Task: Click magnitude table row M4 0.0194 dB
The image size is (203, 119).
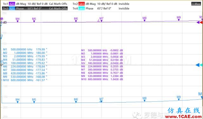Action: coord(102,60)
